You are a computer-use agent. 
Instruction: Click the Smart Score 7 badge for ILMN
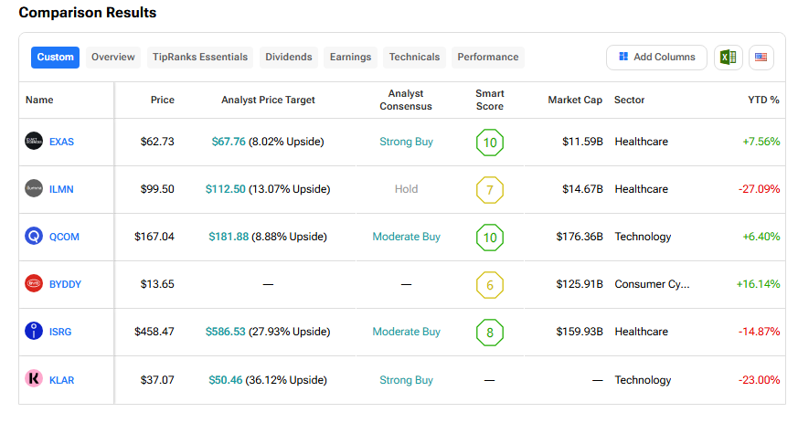tap(490, 190)
